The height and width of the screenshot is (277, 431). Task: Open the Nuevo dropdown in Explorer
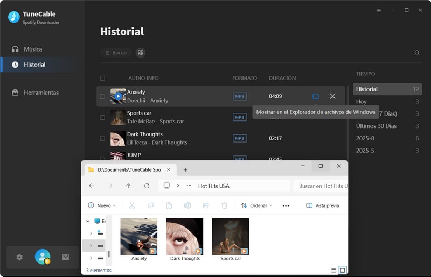pyautogui.click(x=102, y=205)
